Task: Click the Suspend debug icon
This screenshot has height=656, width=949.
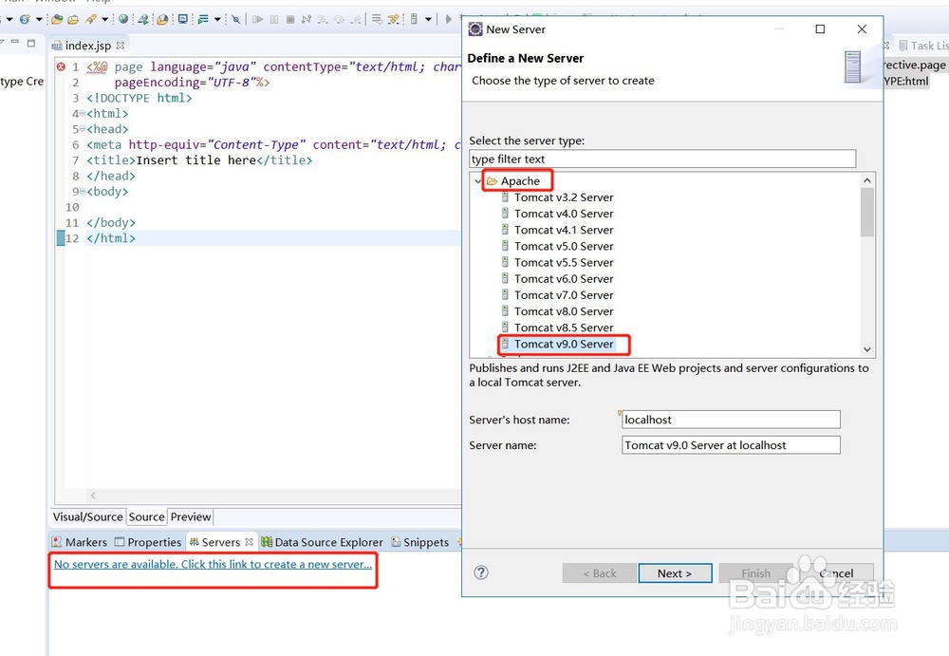Action: [274, 19]
